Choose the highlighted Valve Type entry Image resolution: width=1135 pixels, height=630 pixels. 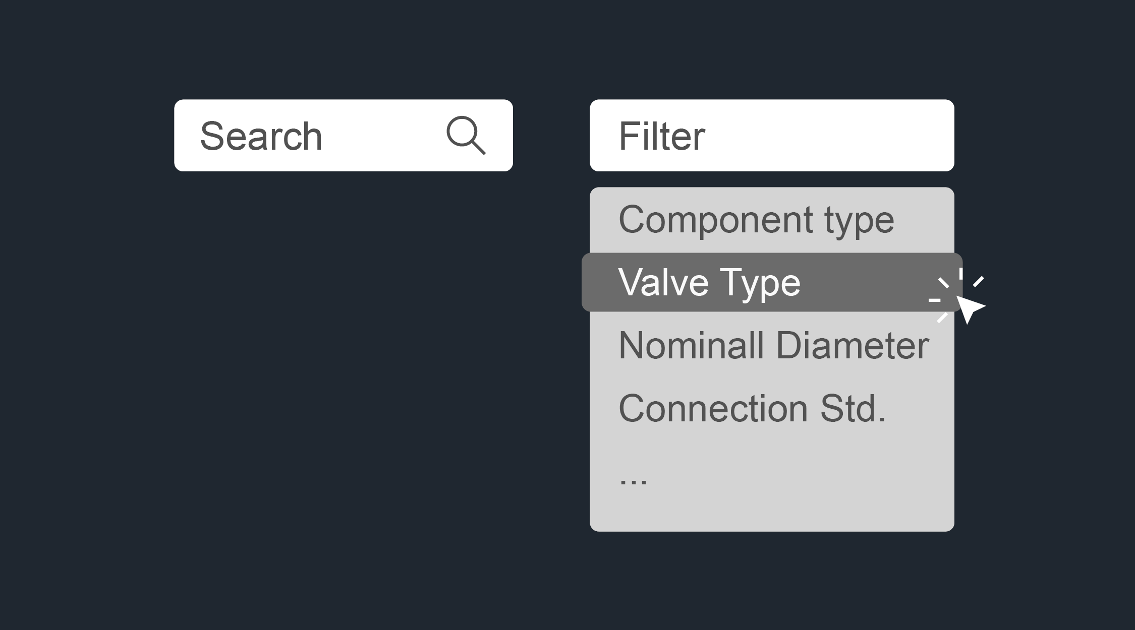(x=709, y=282)
